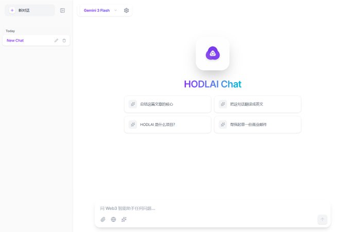This screenshot has width=350, height=232.
Task: Click the HODLAI purple logo
Action: [x=213, y=53]
